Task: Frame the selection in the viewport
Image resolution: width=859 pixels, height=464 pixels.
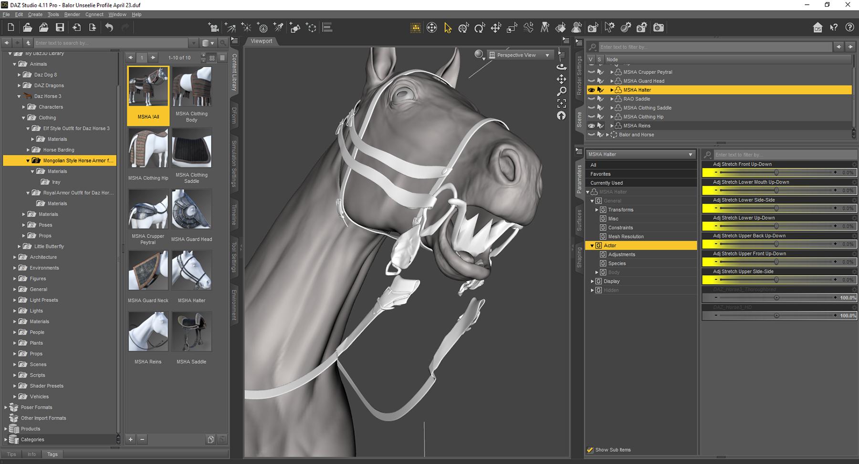Action: [x=562, y=103]
